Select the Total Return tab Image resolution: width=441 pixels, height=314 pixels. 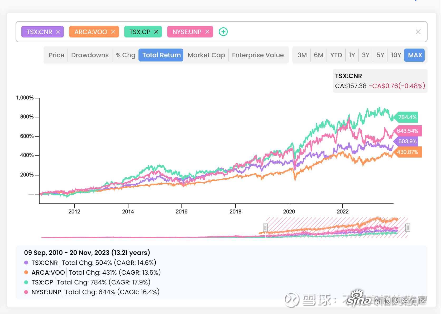click(x=161, y=55)
